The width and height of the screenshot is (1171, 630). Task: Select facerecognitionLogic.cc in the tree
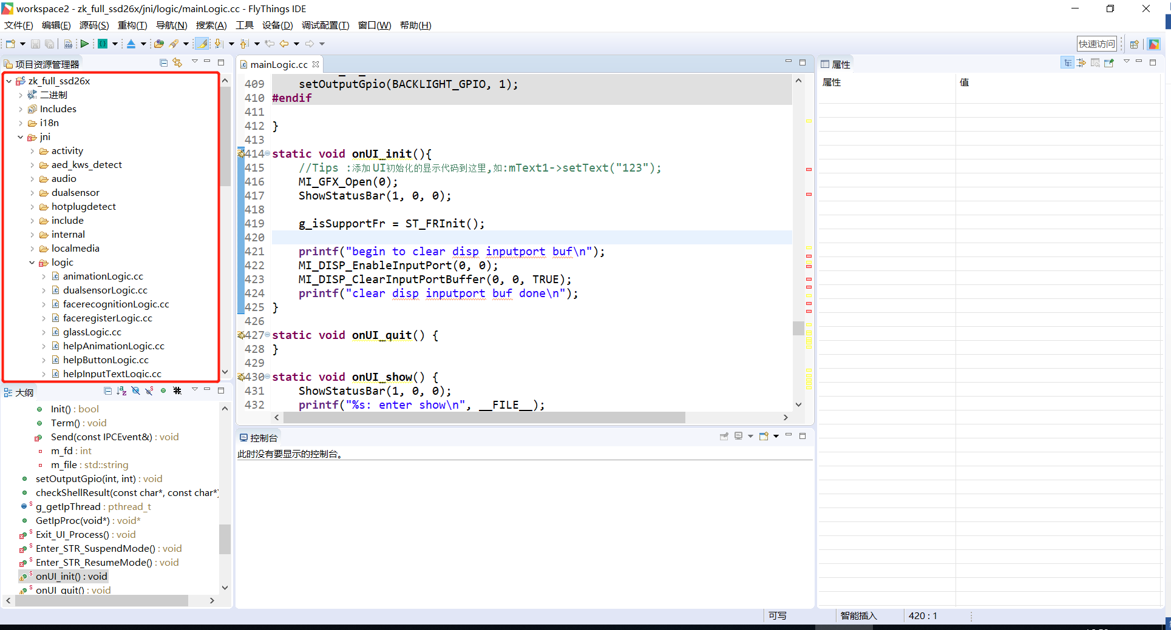116,304
